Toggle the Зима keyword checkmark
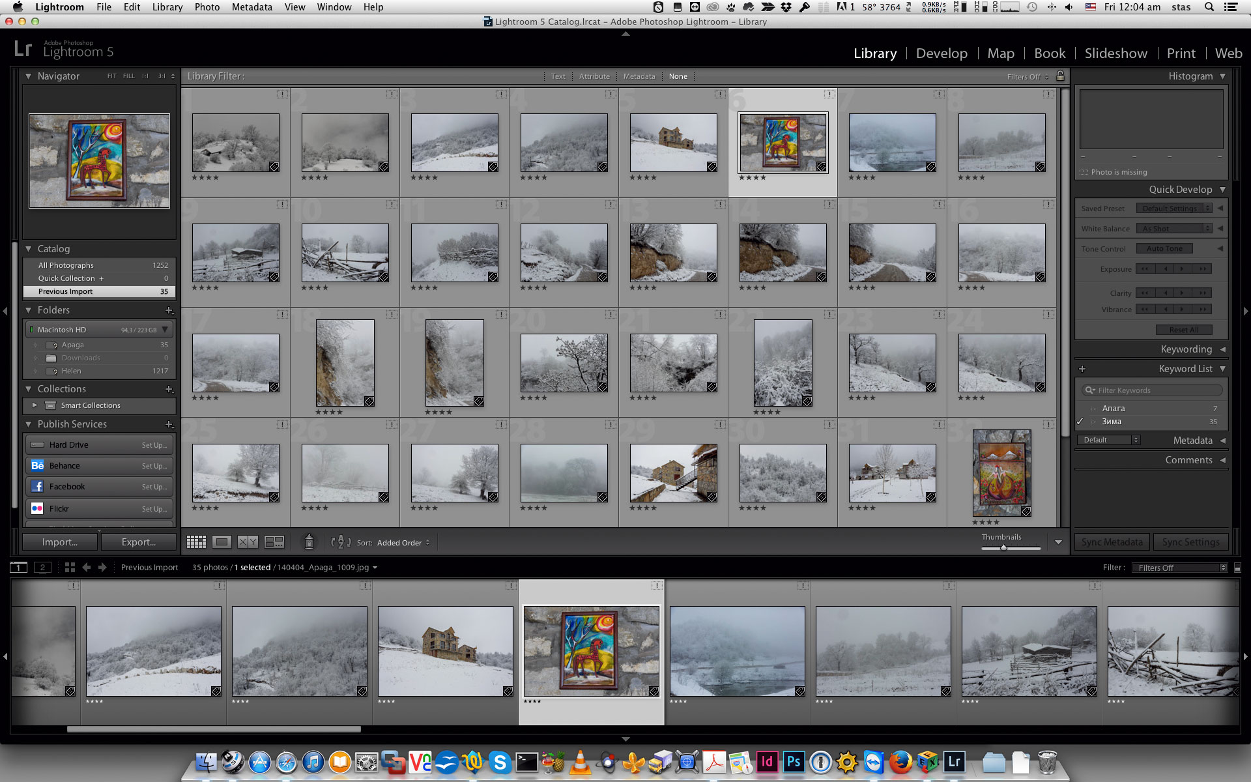The width and height of the screenshot is (1251, 782). 1080,422
